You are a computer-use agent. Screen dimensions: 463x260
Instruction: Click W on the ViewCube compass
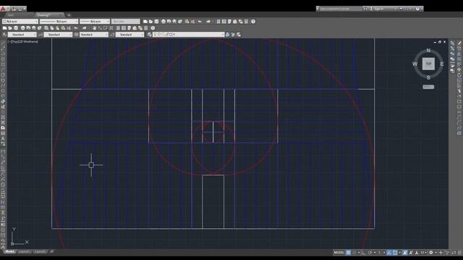415,64
